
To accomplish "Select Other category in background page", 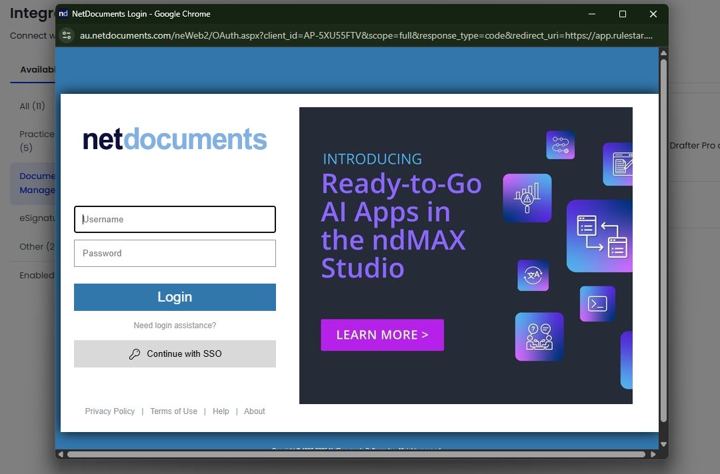I will coord(37,246).
